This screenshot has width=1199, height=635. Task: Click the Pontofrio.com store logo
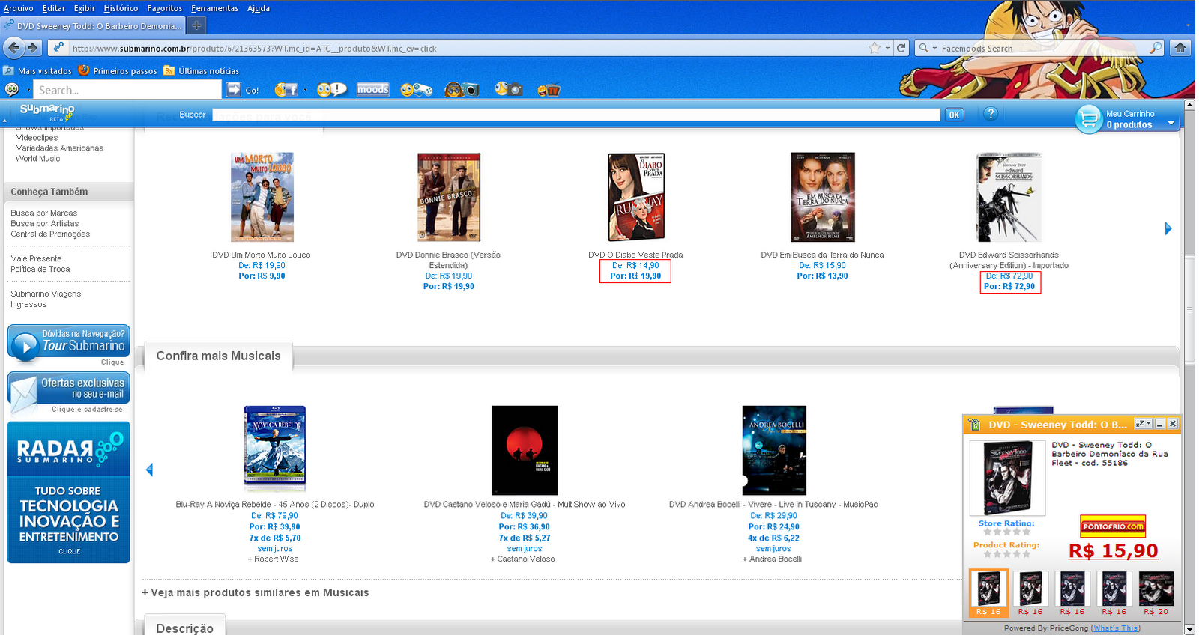[1113, 526]
